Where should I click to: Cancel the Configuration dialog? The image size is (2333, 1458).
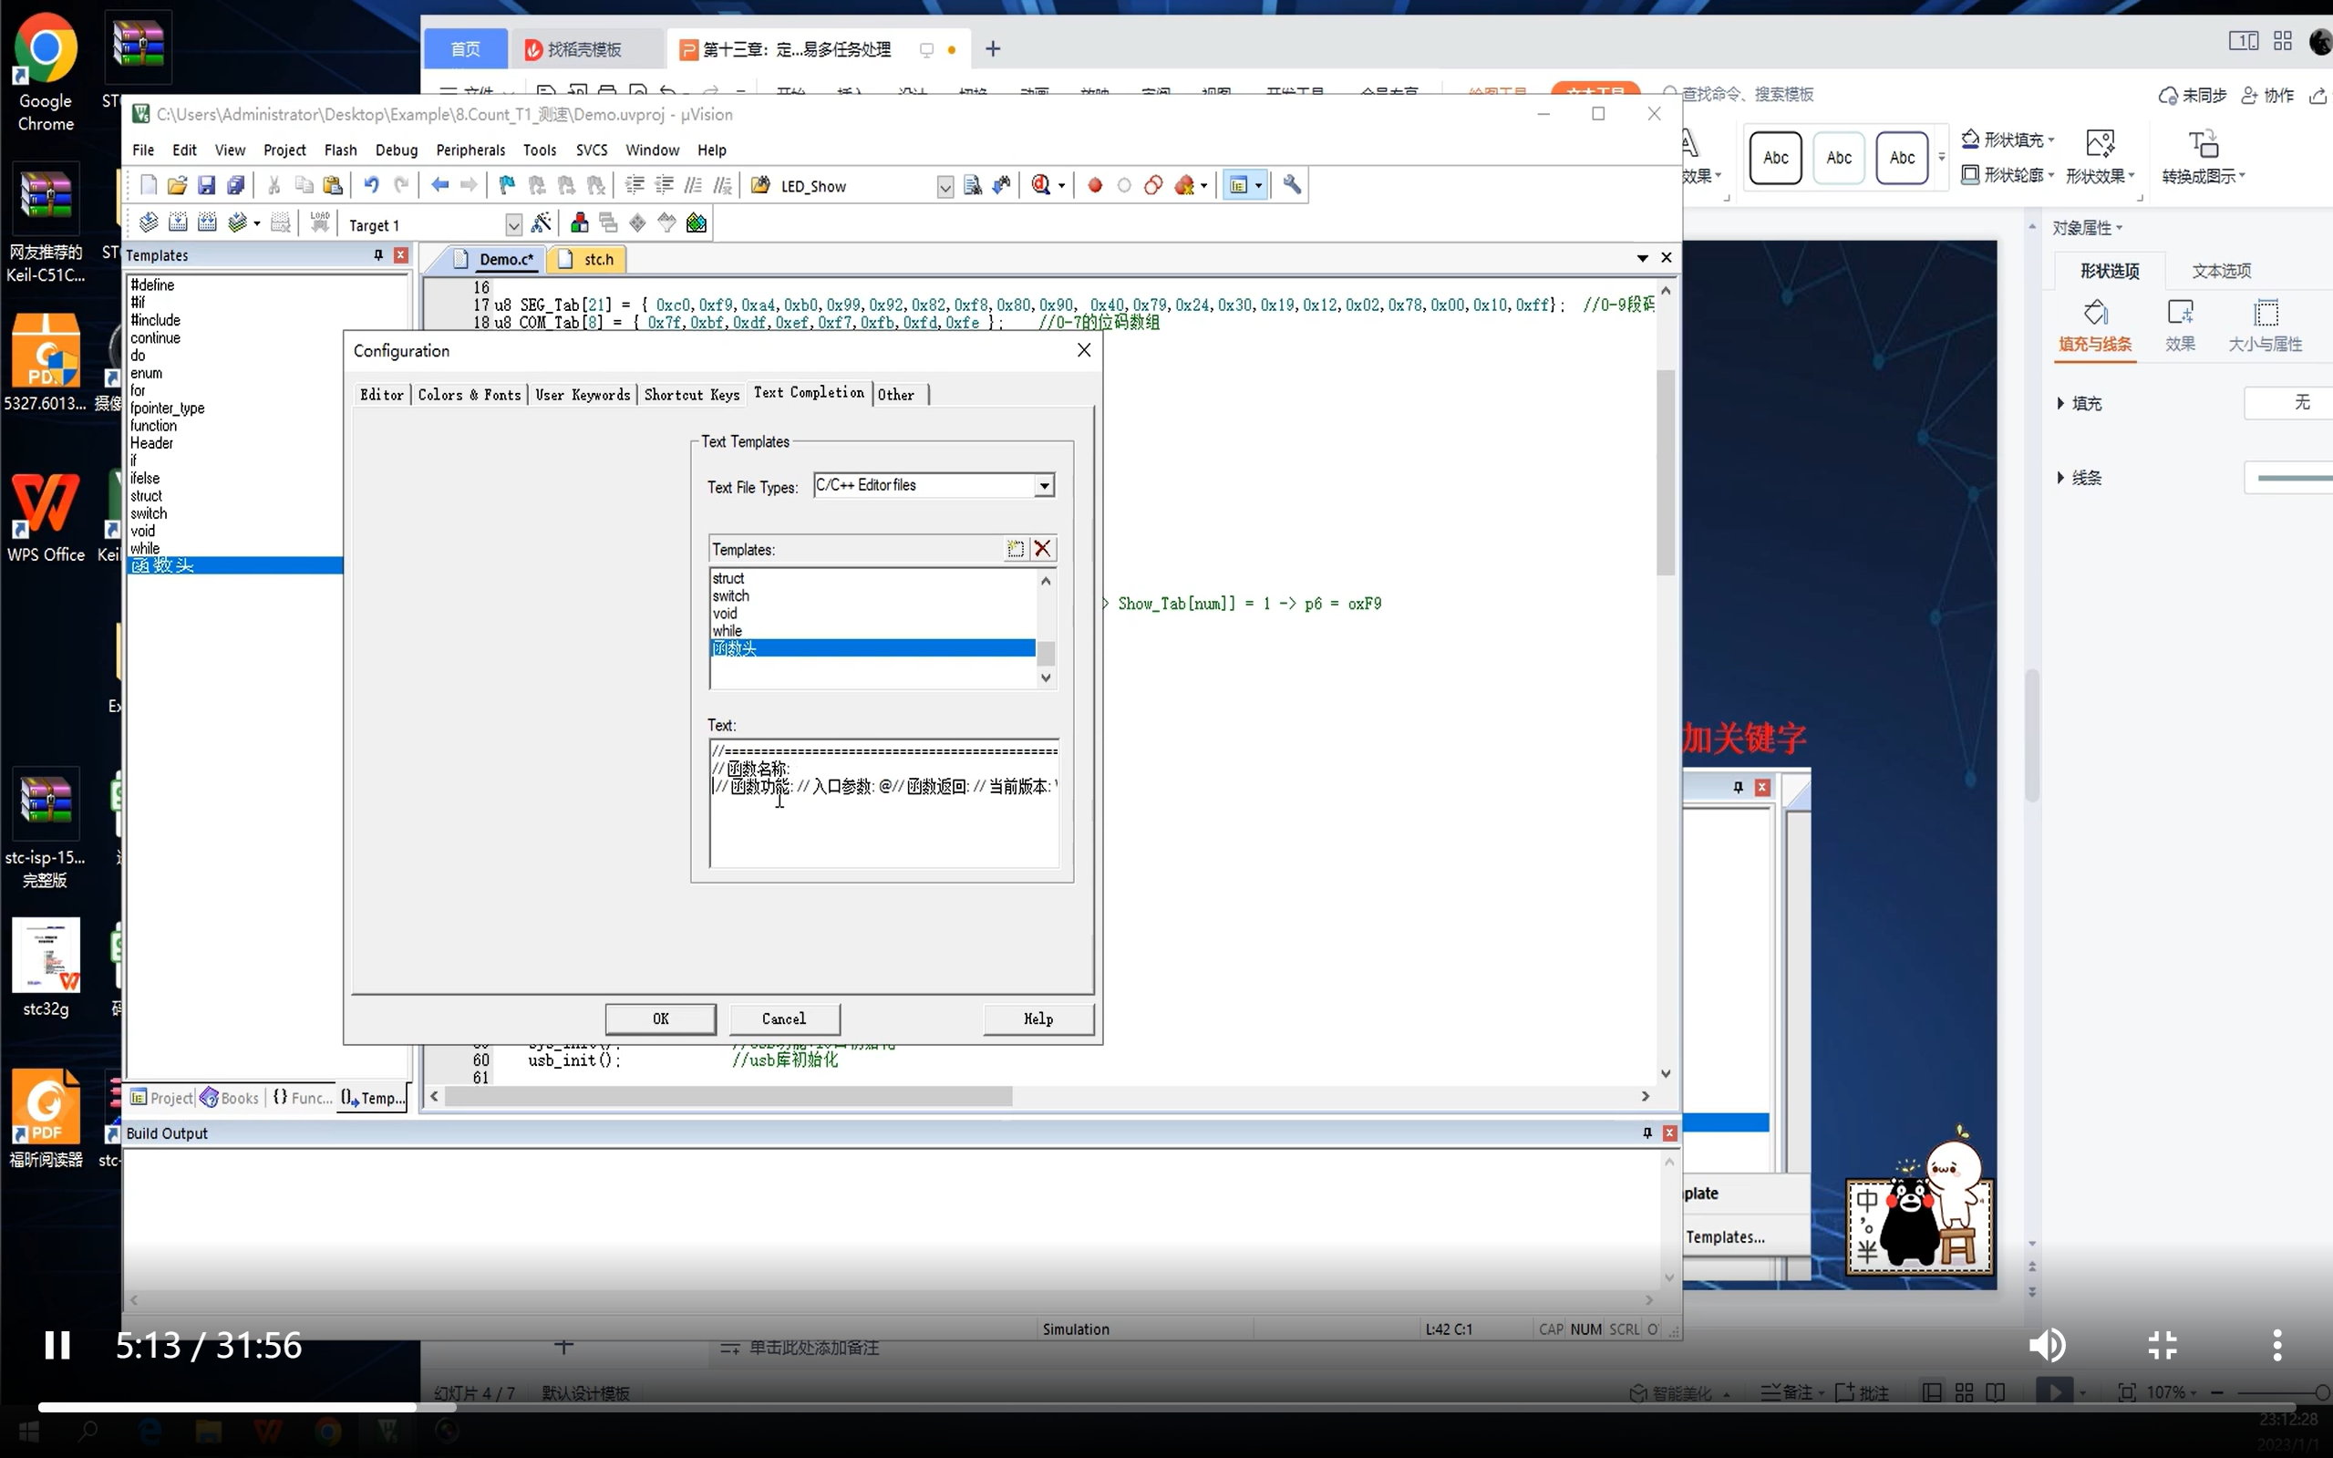[784, 1019]
